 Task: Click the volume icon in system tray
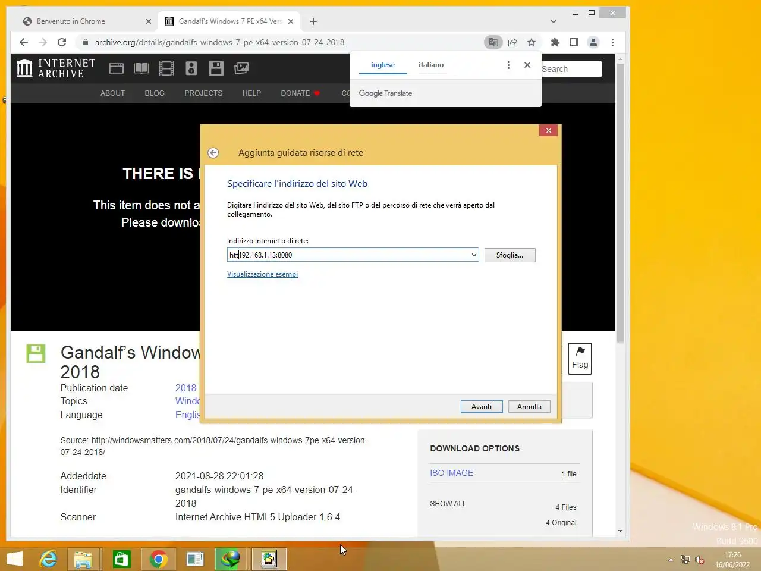pyautogui.click(x=700, y=560)
